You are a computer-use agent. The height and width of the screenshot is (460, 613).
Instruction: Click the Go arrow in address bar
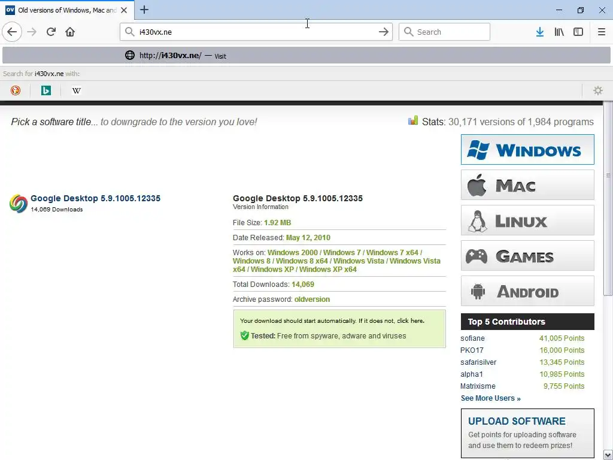(x=384, y=32)
